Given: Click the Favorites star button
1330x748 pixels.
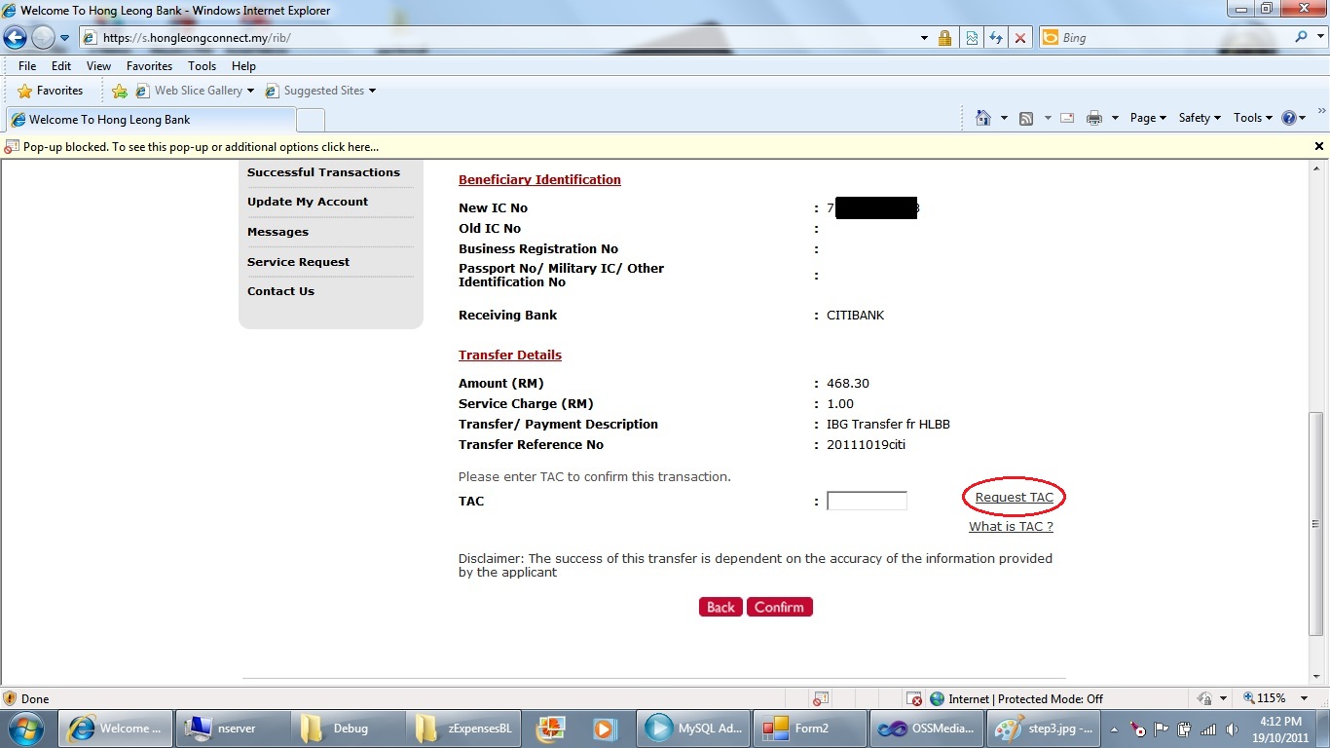Looking at the screenshot, I should [51, 91].
